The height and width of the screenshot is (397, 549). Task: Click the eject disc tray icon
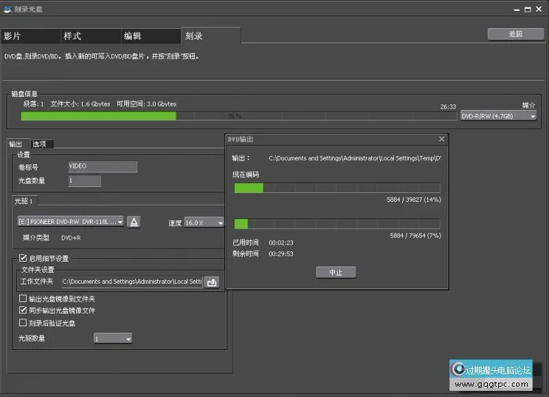click(135, 222)
